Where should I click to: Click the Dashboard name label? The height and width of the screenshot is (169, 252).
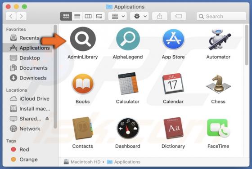128,146
